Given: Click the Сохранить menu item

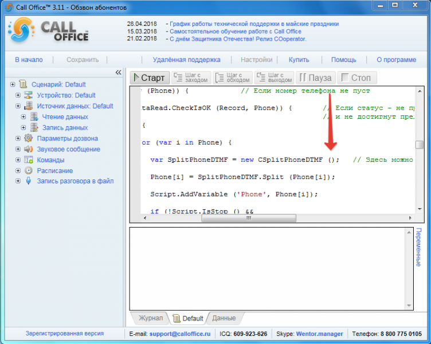Looking at the screenshot, I should pos(83,60).
